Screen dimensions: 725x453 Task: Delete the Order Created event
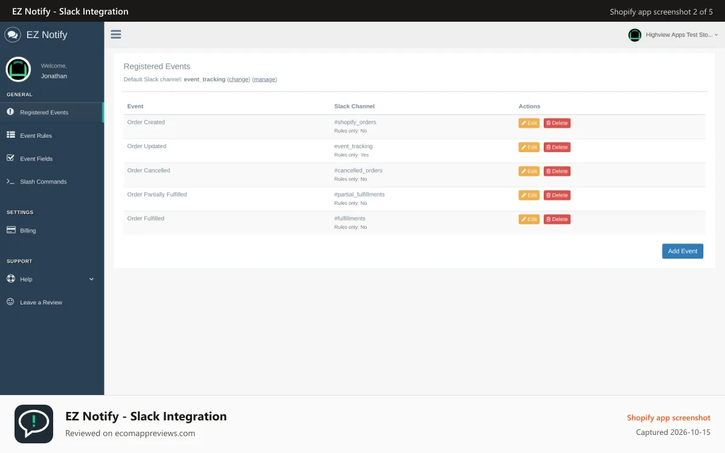click(557, 123)
